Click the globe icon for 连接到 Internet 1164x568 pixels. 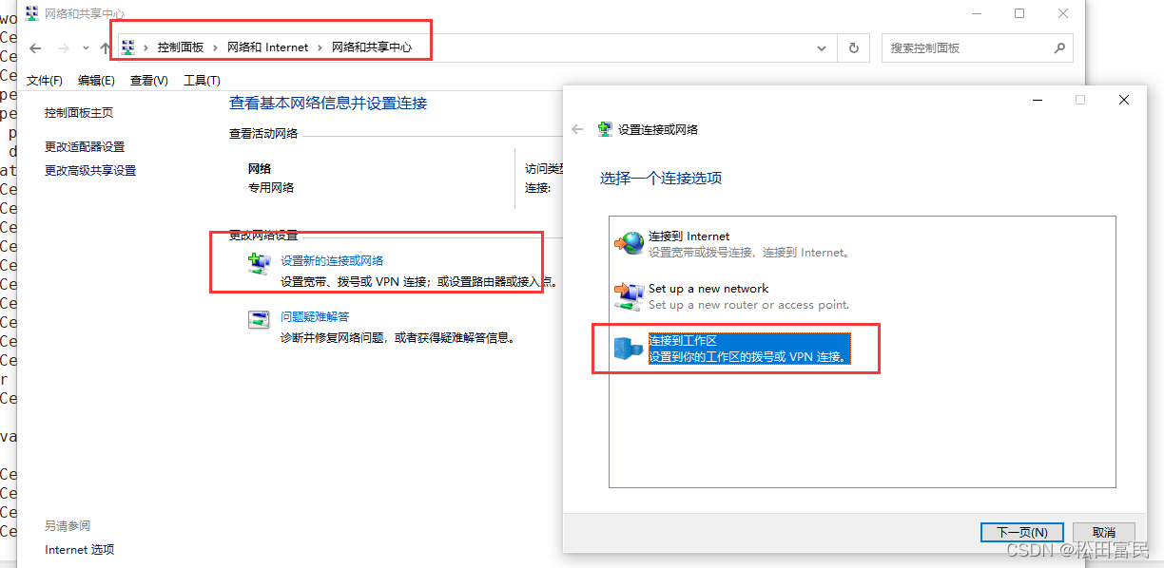tap(630, 244)
